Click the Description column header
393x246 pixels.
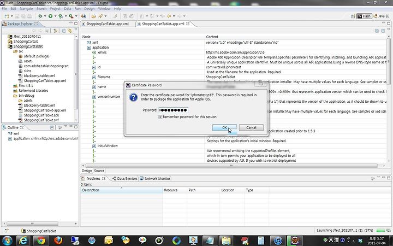121,190
